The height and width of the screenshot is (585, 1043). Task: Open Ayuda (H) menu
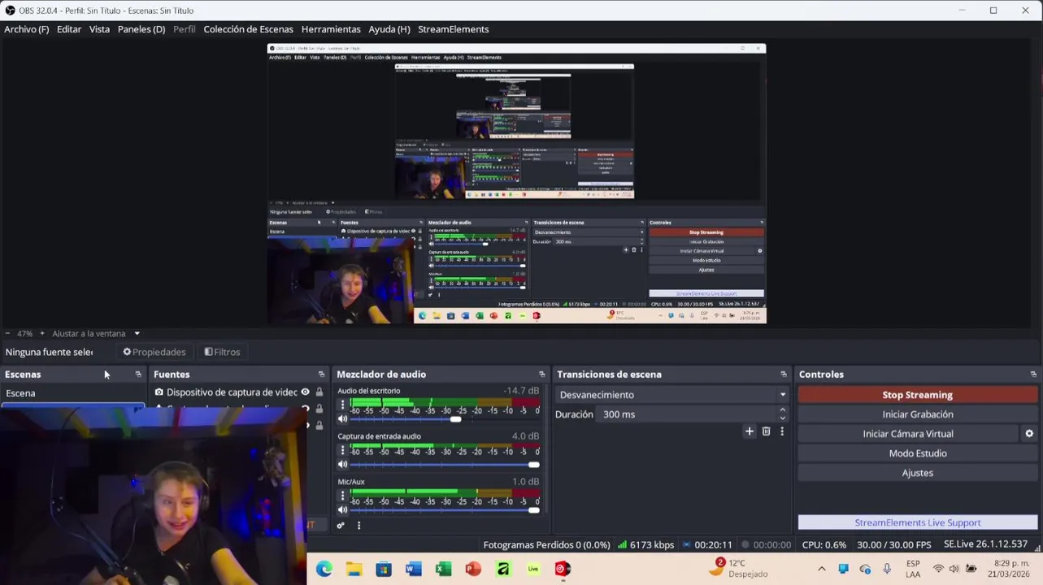389,29
